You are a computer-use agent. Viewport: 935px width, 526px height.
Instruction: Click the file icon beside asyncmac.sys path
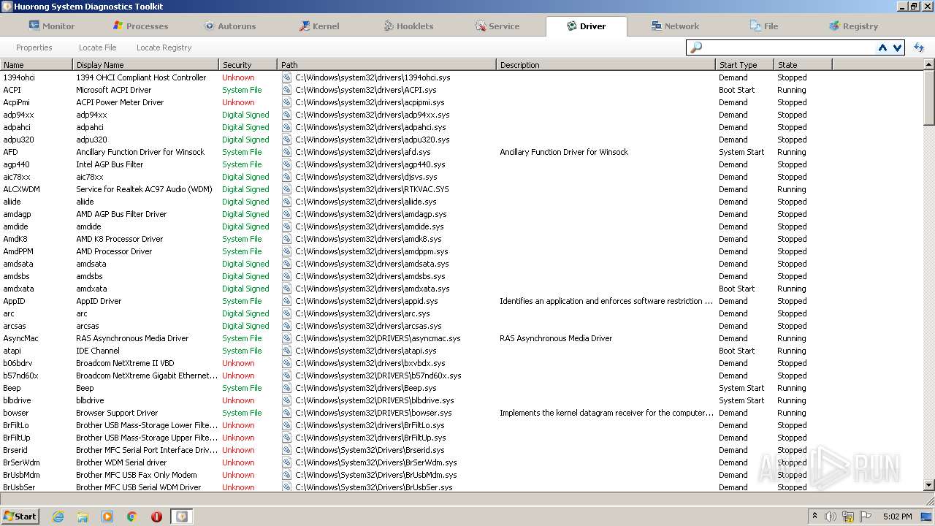pos(287,338)
